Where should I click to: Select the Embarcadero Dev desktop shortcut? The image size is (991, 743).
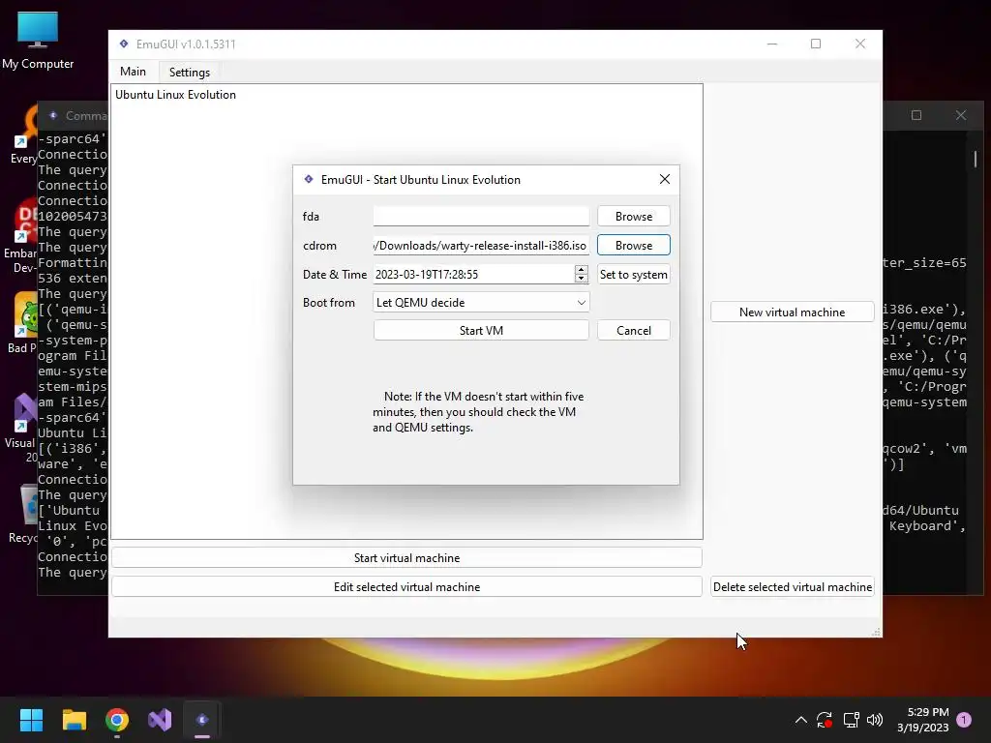pos(20,235)
